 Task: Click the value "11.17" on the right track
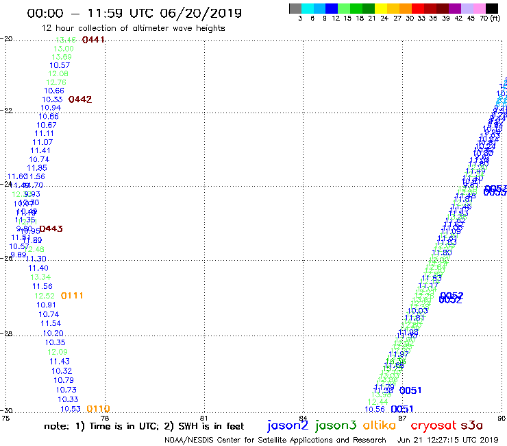pyautogui.click(x=428, y=286)
